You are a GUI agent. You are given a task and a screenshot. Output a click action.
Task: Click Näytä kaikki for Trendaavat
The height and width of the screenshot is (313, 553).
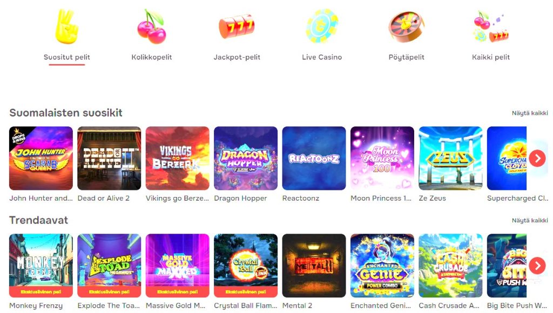(x=530, y=220)
